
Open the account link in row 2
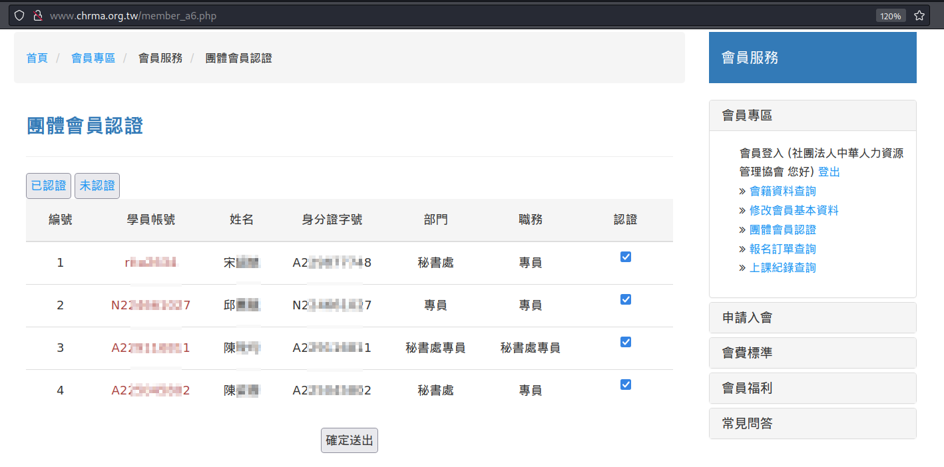coord(151,305)
